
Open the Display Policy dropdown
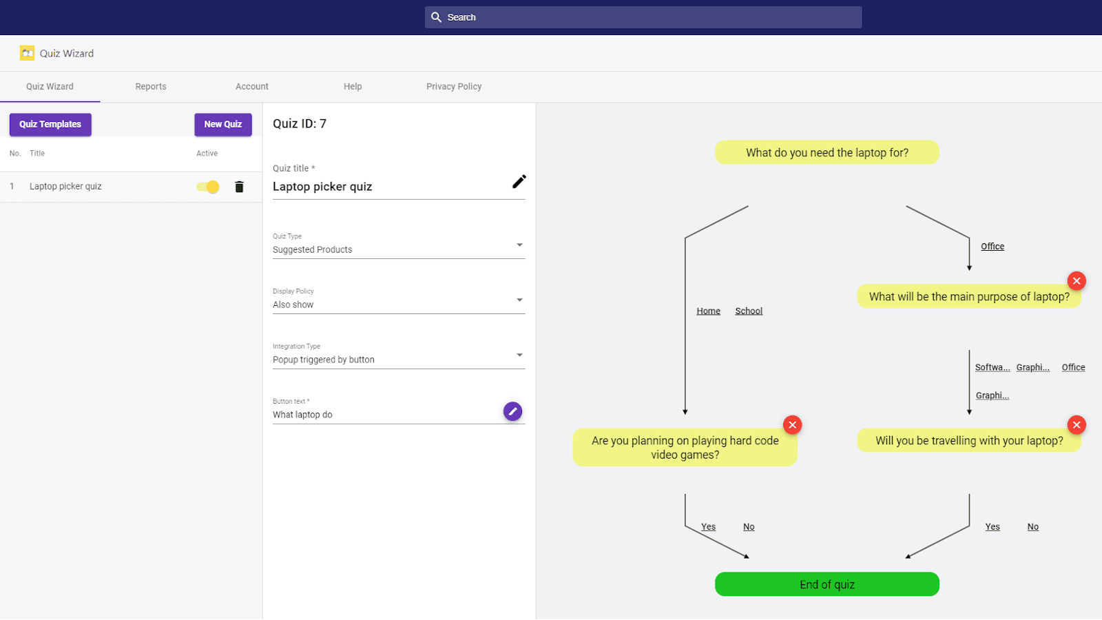pyautogui.click(x=519, y=300)
